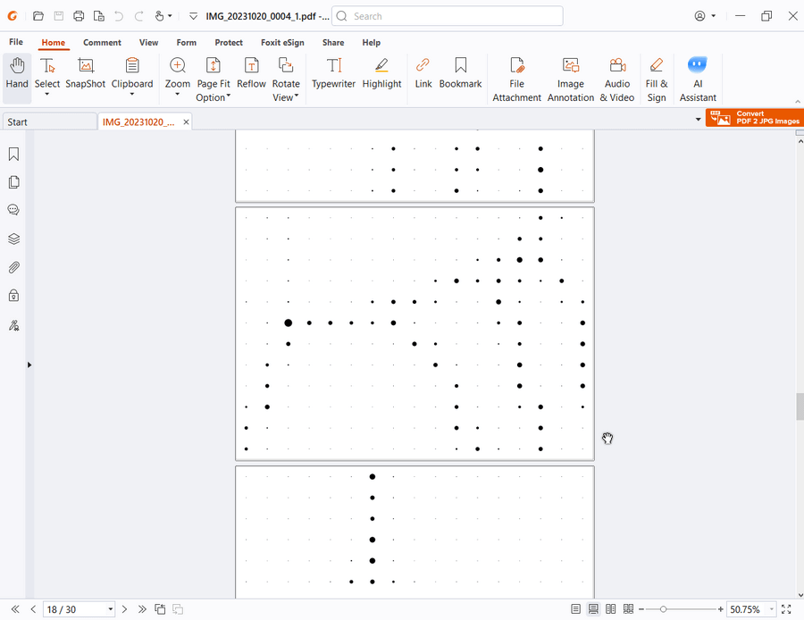Open the tab list dropdown
This screenshot has width=804, height=620.
tap(698, 120)
